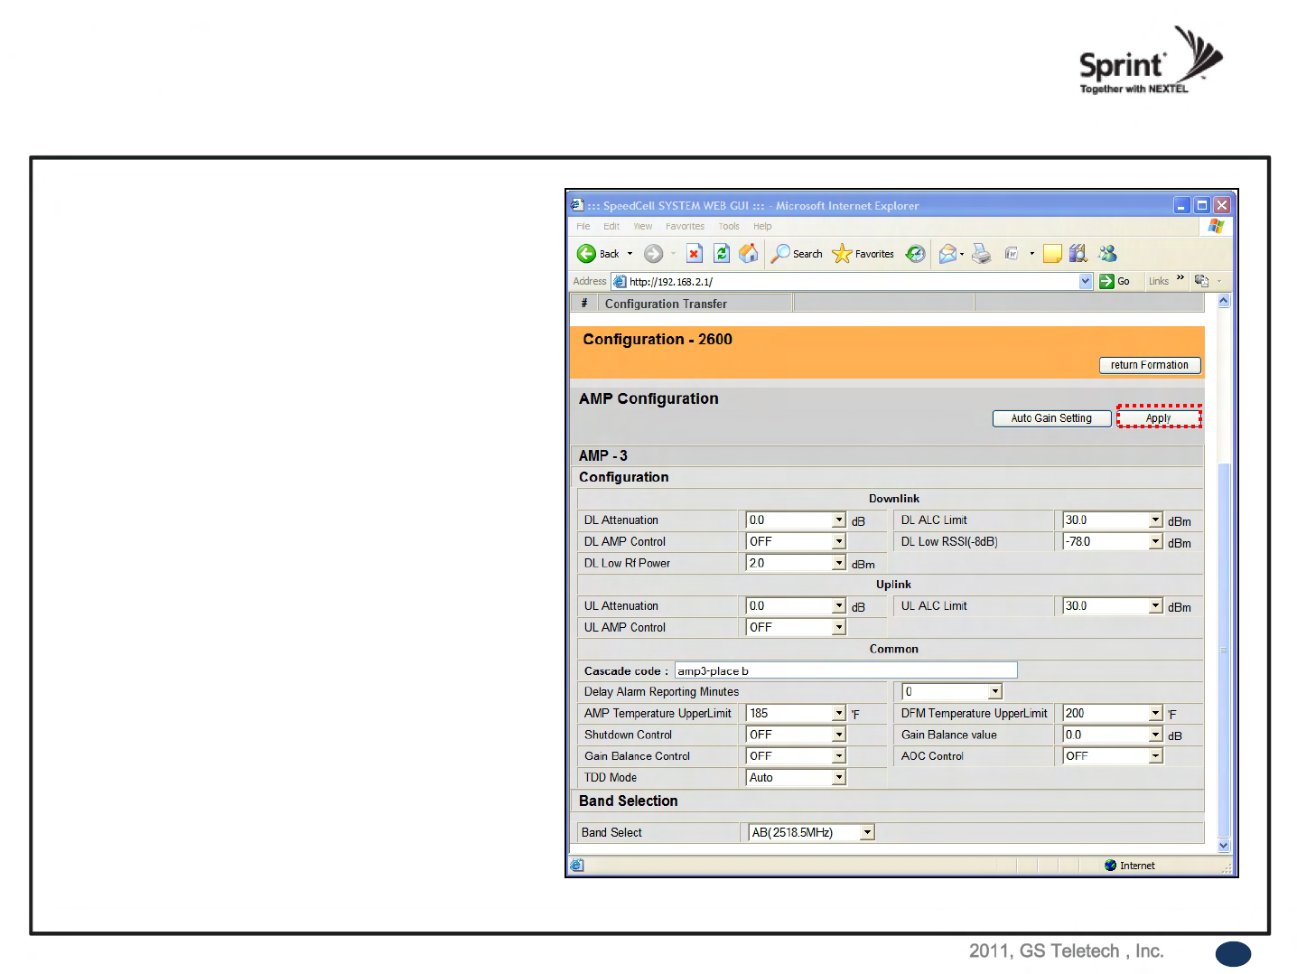1297x974 pixels.
Task: Go to Home page icon
Action: pyautogui.click(x=748, y=254)
